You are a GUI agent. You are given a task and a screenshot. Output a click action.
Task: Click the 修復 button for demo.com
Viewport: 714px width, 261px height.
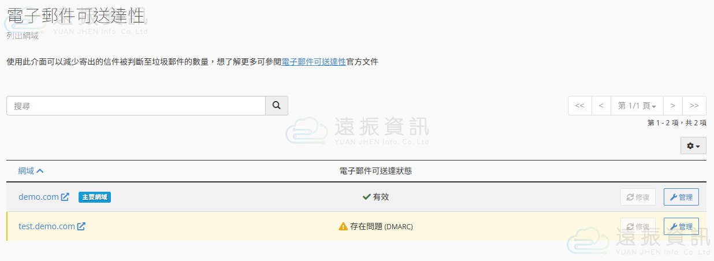click(x=638, y=197)
